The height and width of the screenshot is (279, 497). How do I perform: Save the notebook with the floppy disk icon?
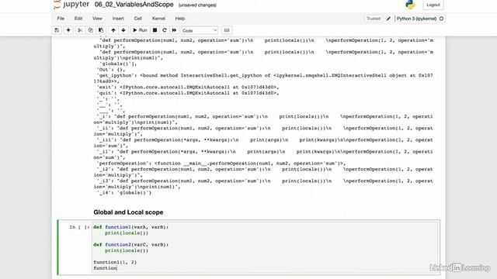tap(57, 30)
